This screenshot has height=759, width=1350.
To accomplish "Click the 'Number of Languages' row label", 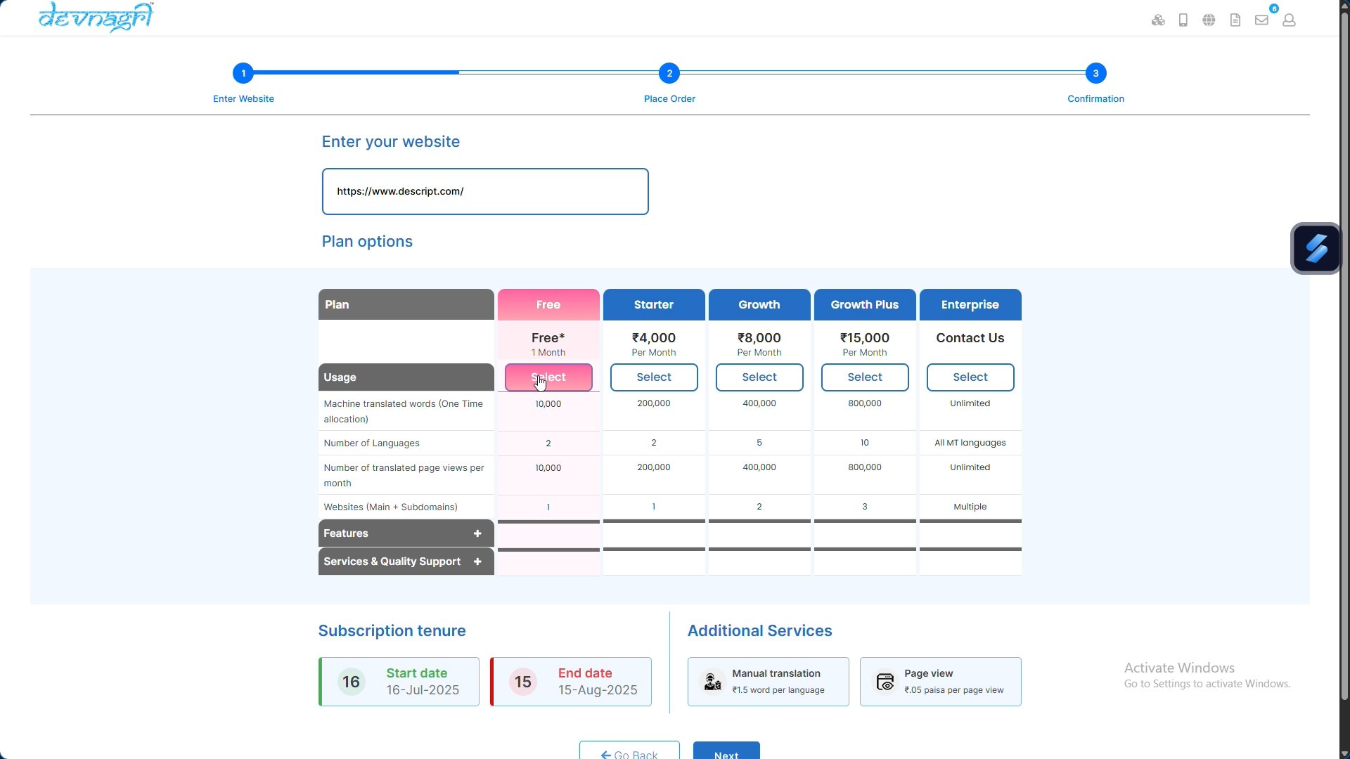I will 371,443.
